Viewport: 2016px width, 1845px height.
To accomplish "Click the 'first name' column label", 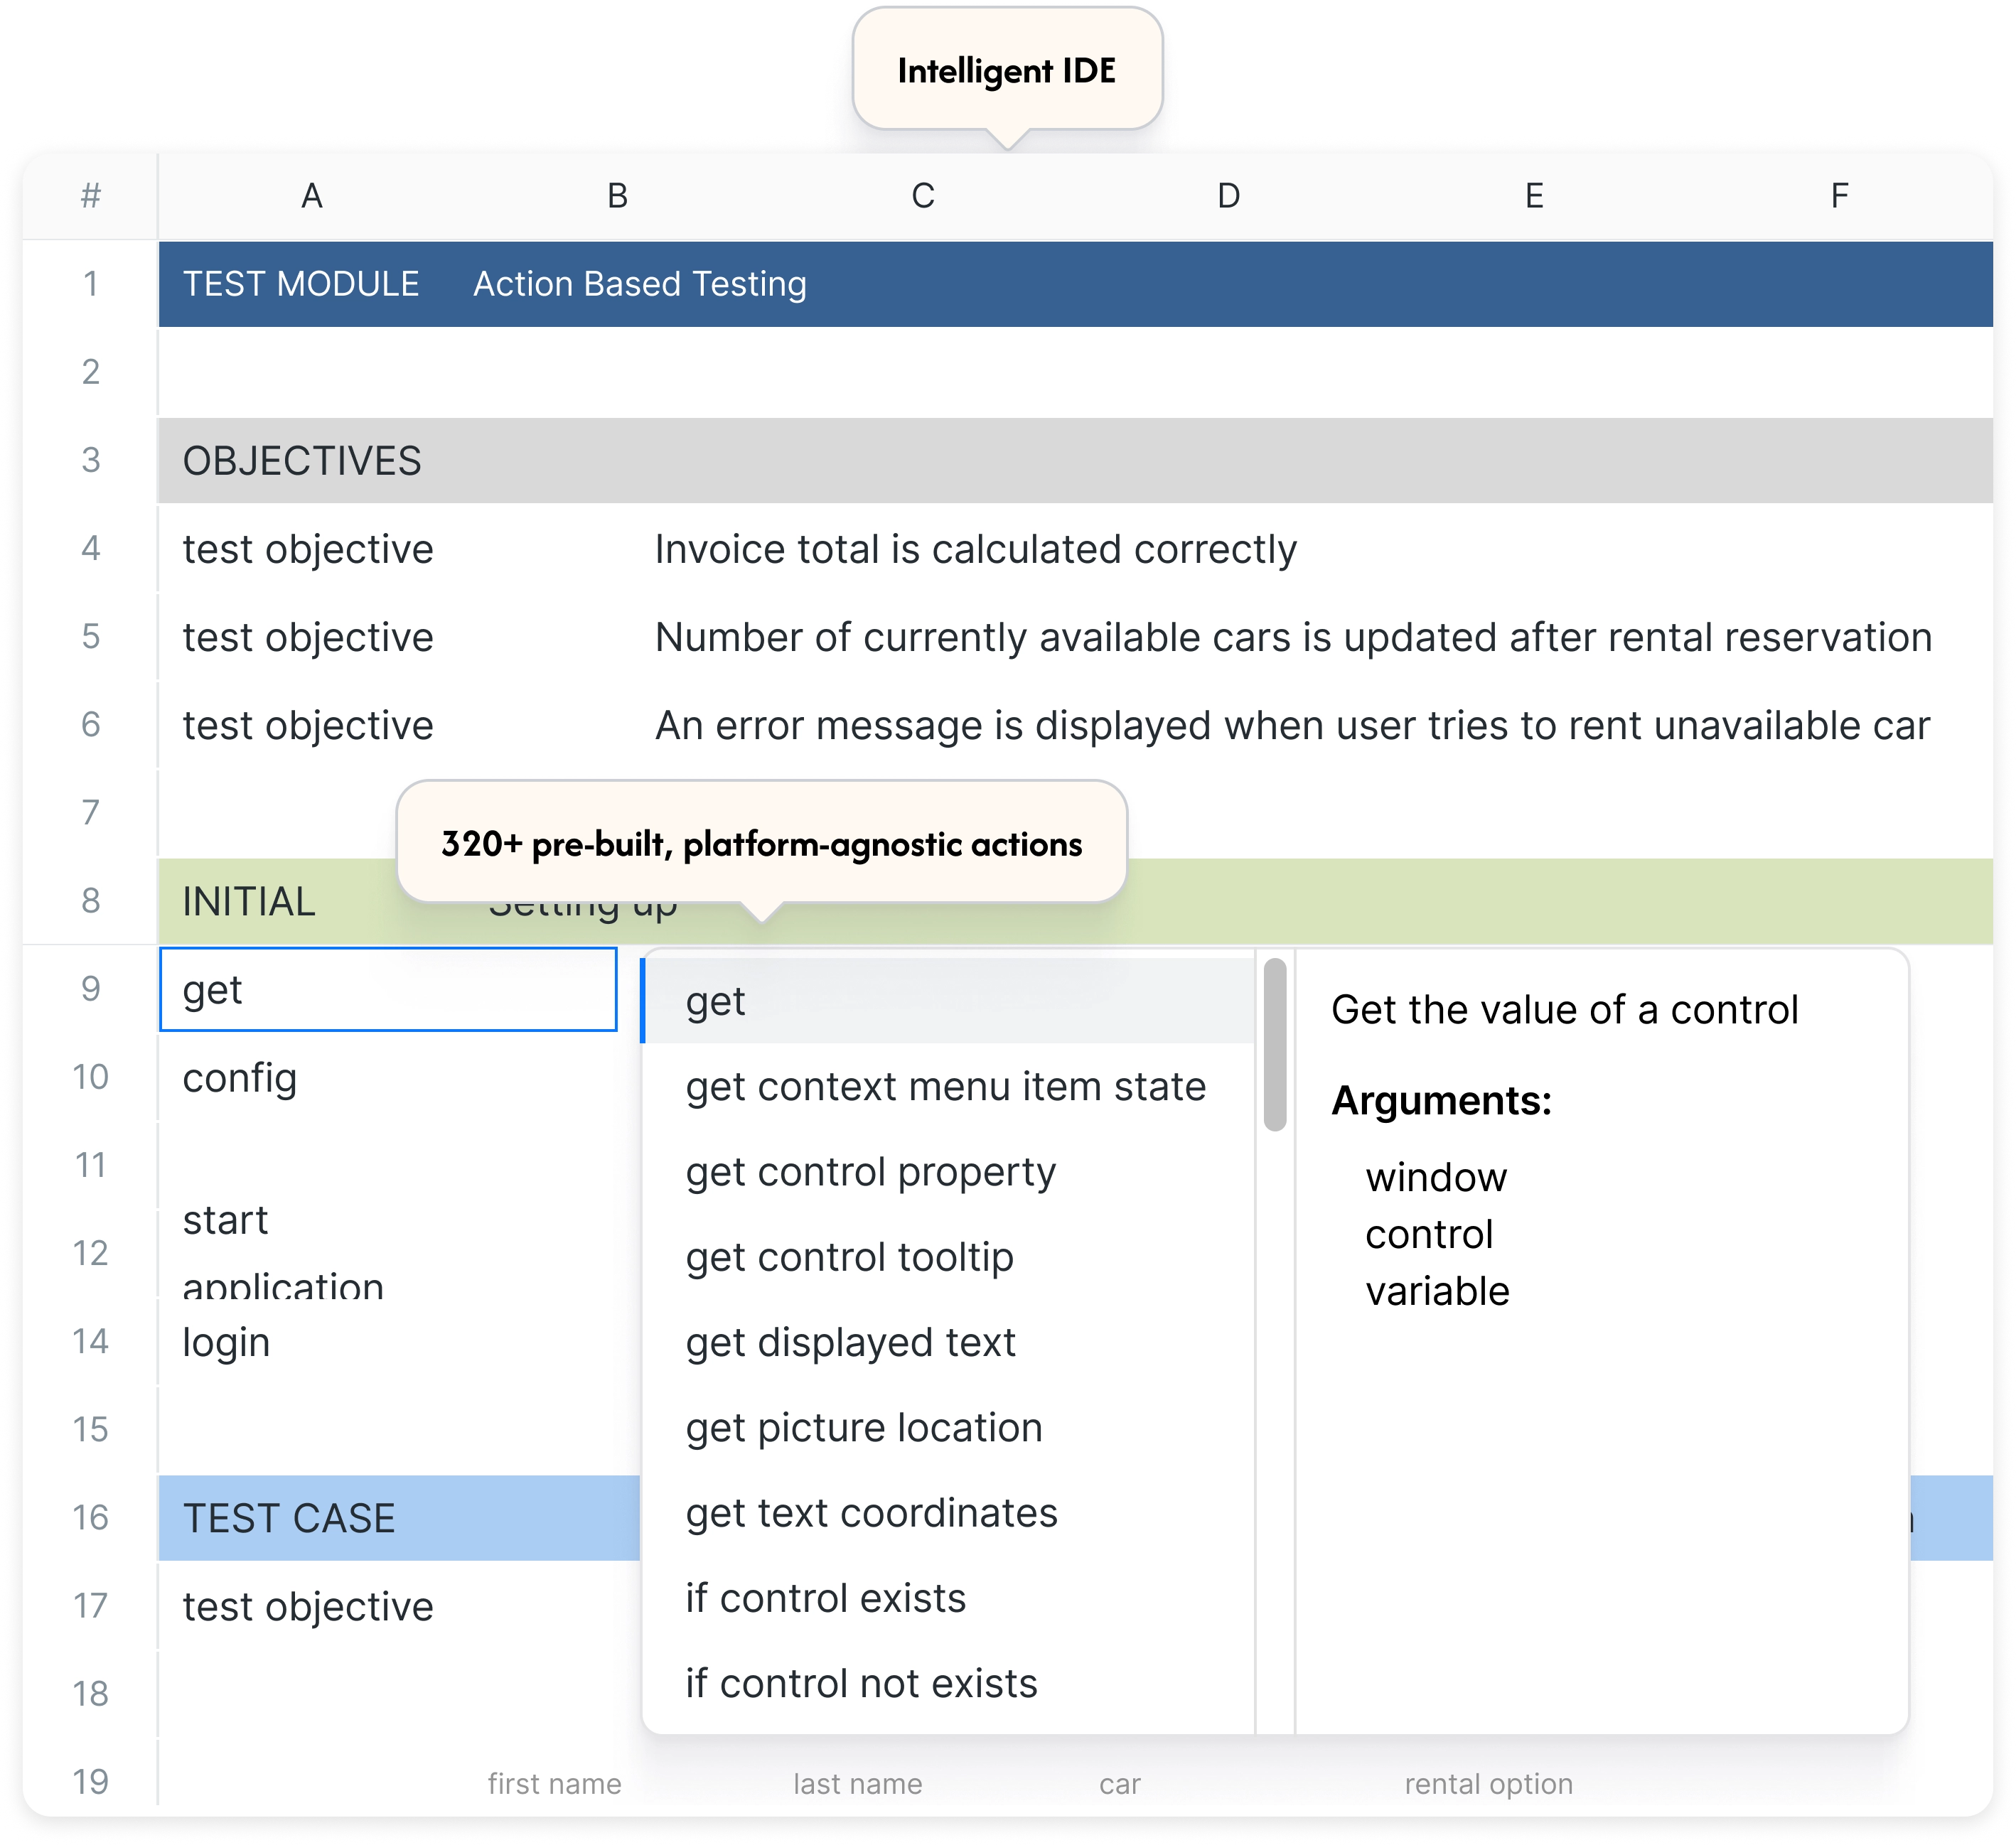I will (554, 1784).
